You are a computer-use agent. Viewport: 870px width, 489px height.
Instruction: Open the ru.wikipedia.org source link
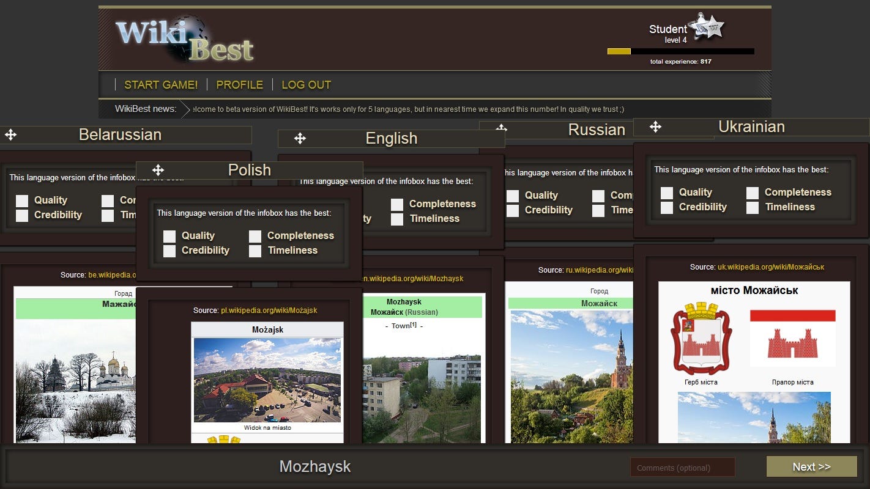599,270
